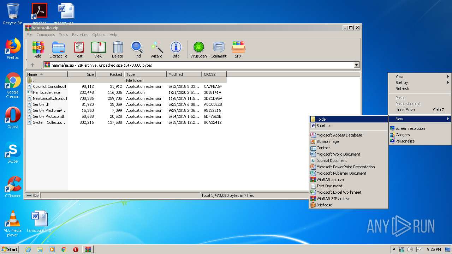Viewport: 452px width, 254px height.
Task: Sort by the Packed column header
Action: 110,74
